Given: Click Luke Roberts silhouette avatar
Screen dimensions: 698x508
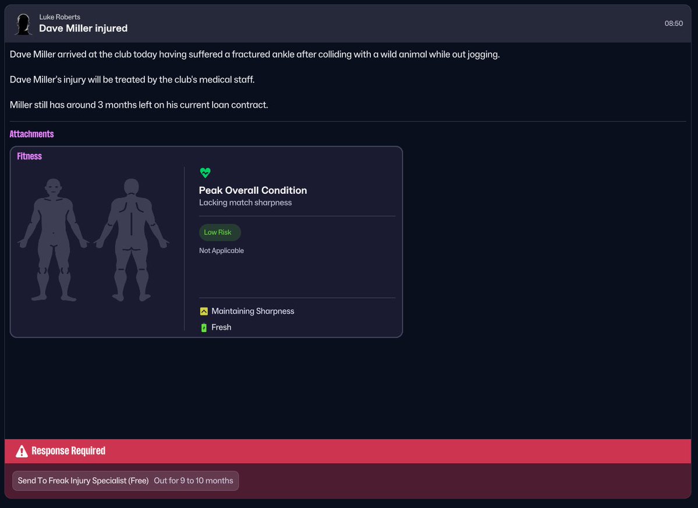Looking at the screenshot, I should (x=23, y=24).
